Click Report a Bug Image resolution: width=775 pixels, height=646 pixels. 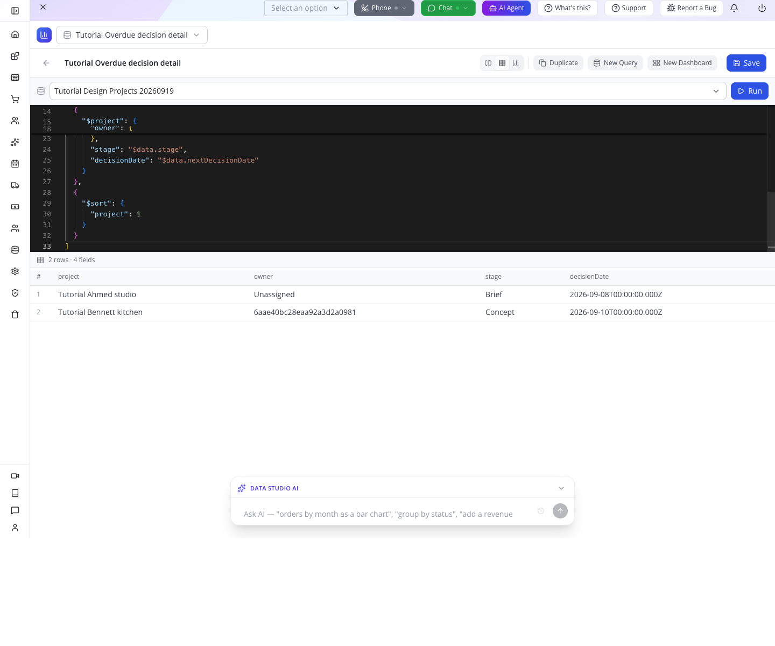coord(691,8)
